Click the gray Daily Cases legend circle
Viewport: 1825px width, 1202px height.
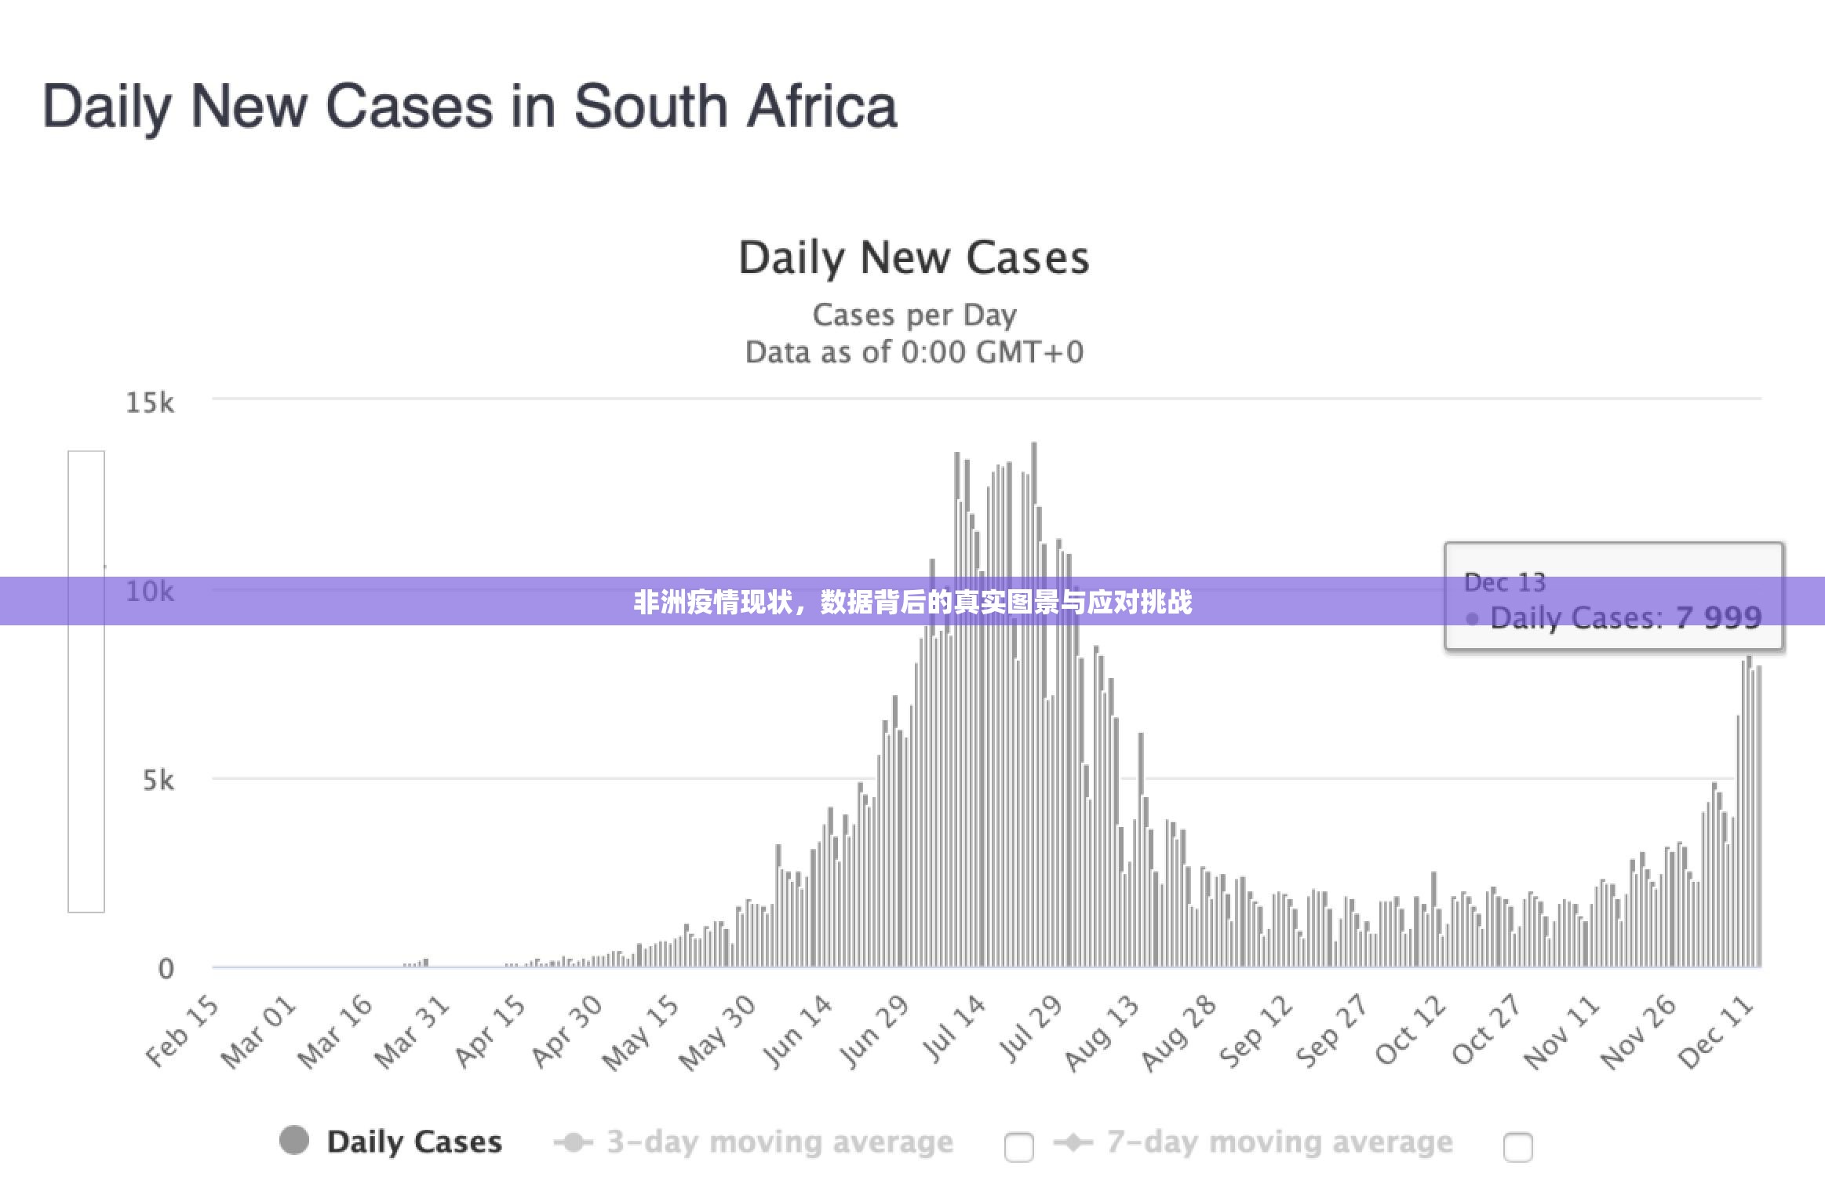coord(294,1141)
